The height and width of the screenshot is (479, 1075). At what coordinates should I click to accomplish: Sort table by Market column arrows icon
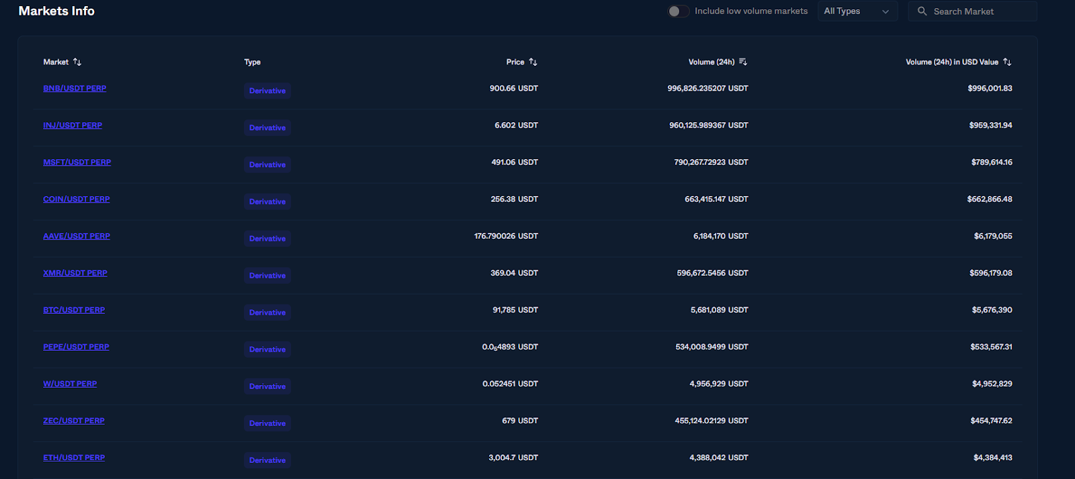77,62
